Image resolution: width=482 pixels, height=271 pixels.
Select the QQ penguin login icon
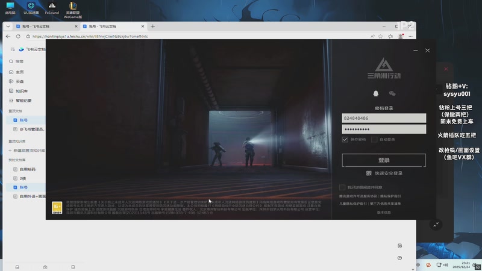(x=375, y=93)
